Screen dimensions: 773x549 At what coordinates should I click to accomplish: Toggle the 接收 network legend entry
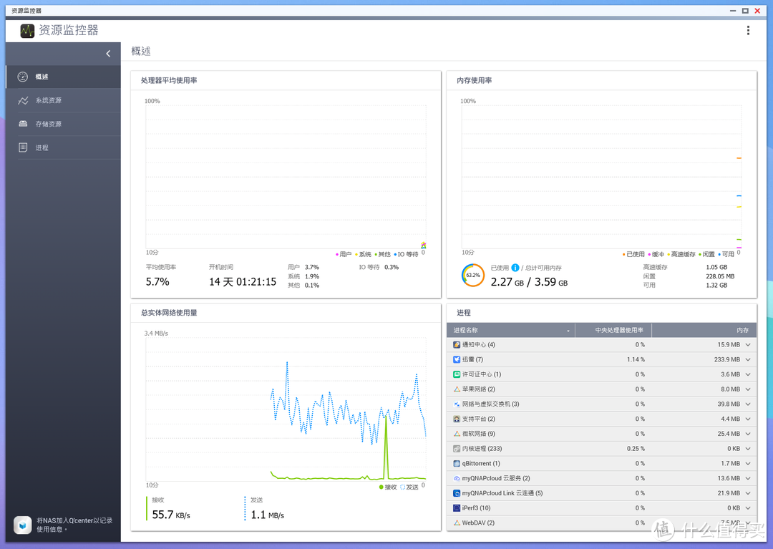[x=388, y=487]
